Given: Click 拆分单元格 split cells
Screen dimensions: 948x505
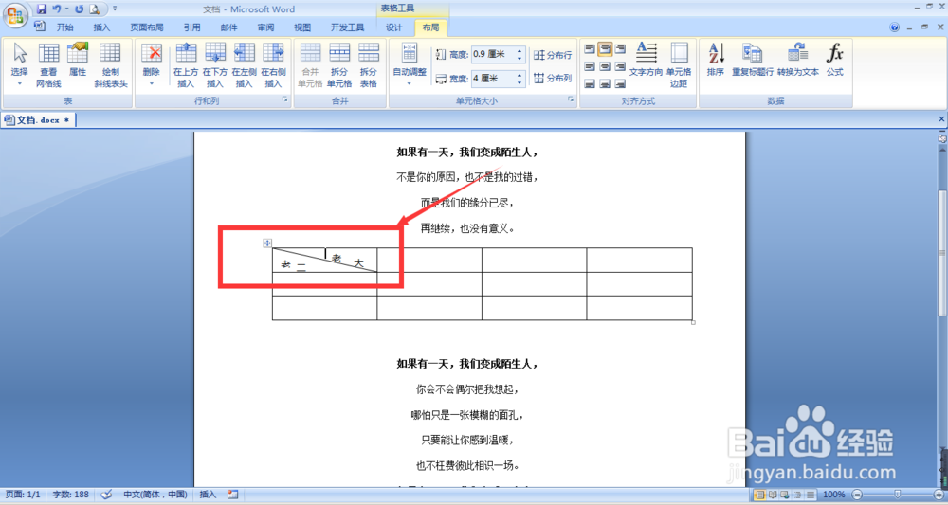Looking at the screenshot, I should click(339, 64).
